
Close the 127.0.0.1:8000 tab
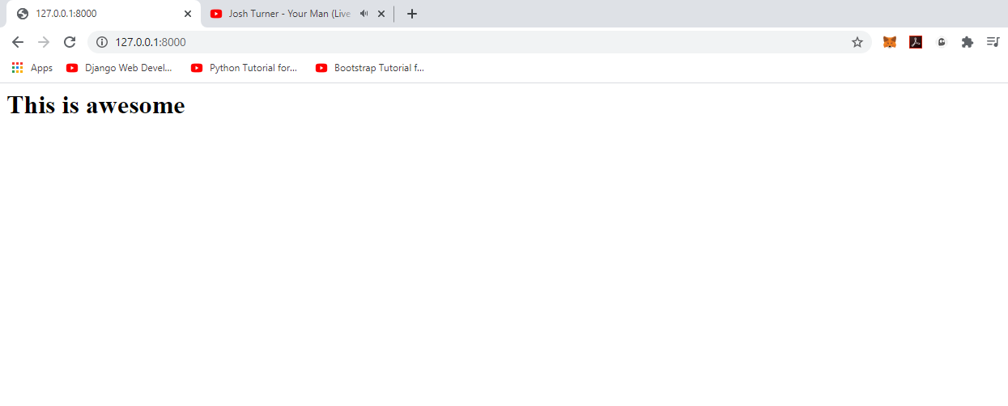pos(188,14)
